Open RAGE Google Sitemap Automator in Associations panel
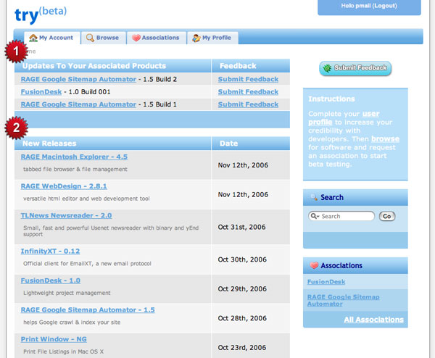The width and height of the screenshot is (435, 358). click(344, 300)
